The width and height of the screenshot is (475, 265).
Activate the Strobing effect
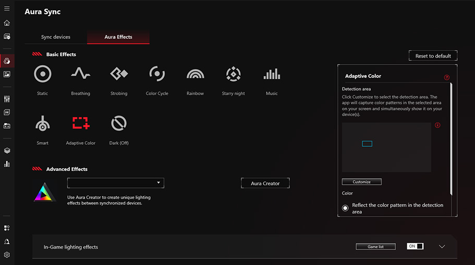coord(119,74)
